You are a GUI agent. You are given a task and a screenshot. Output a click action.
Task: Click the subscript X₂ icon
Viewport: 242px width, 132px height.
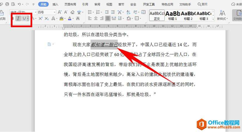47,19
